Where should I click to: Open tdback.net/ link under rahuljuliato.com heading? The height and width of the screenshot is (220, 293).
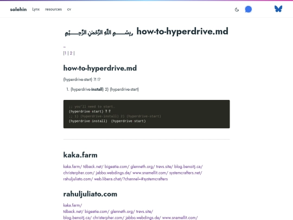tap(73, 211)
